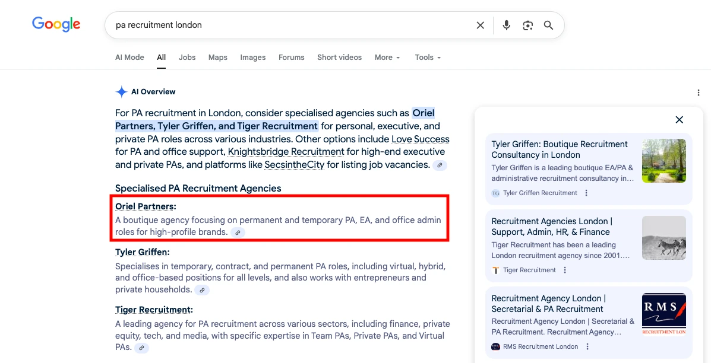Open three-dot menu beside RMS Recruitment London

tap(587, 347)
